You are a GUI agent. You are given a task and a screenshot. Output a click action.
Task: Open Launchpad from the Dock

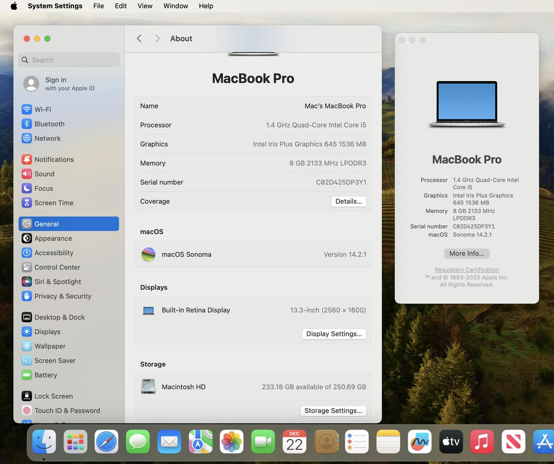tap(76, 442)
